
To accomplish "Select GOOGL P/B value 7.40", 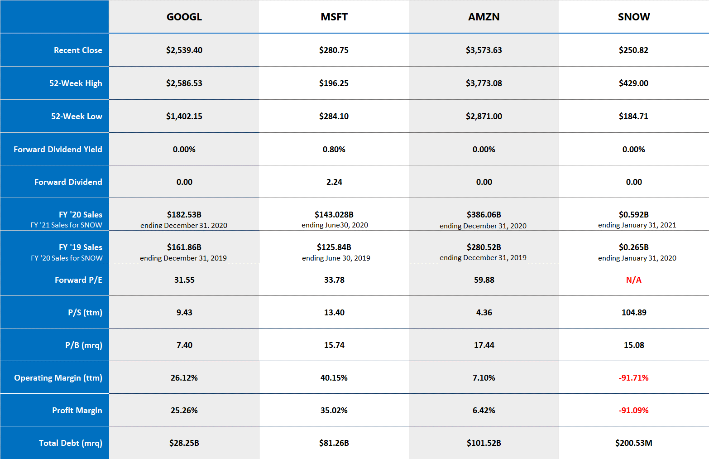I will pos(184,345).
